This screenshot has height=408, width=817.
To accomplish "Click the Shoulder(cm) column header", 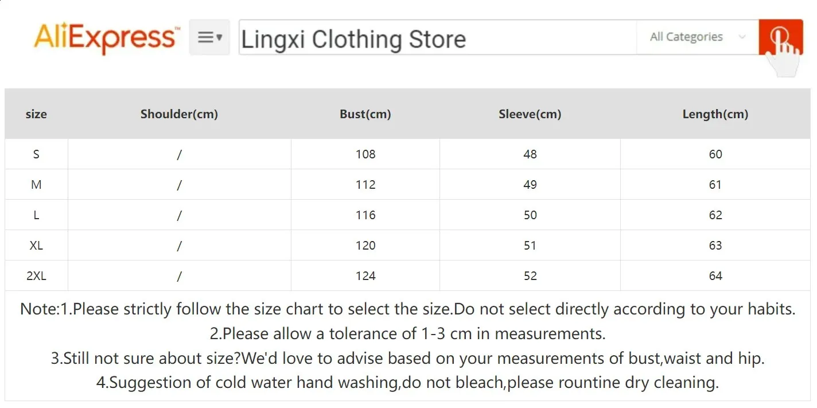I will tap(179, 114).
